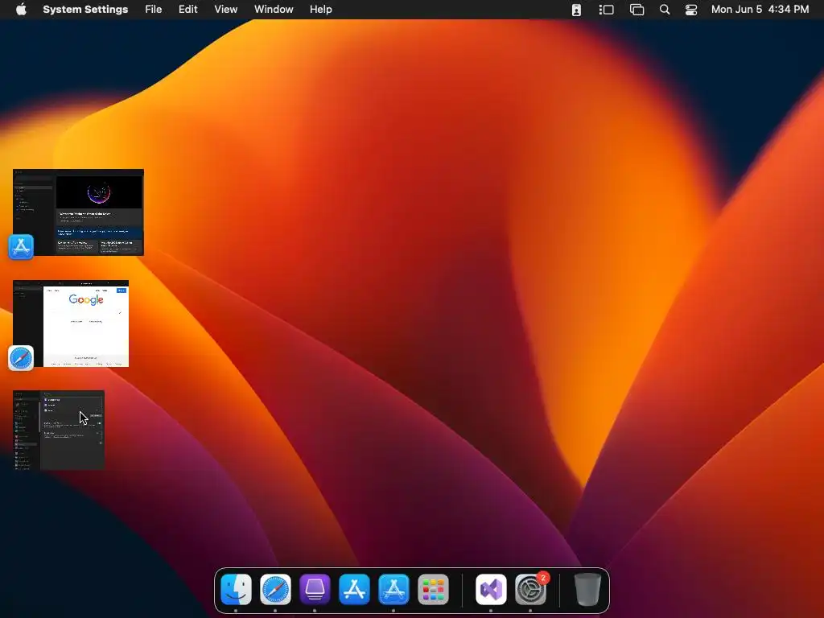Open the Trash in the Dock
This screenshot has width=824, height=618.
[587, 589]
